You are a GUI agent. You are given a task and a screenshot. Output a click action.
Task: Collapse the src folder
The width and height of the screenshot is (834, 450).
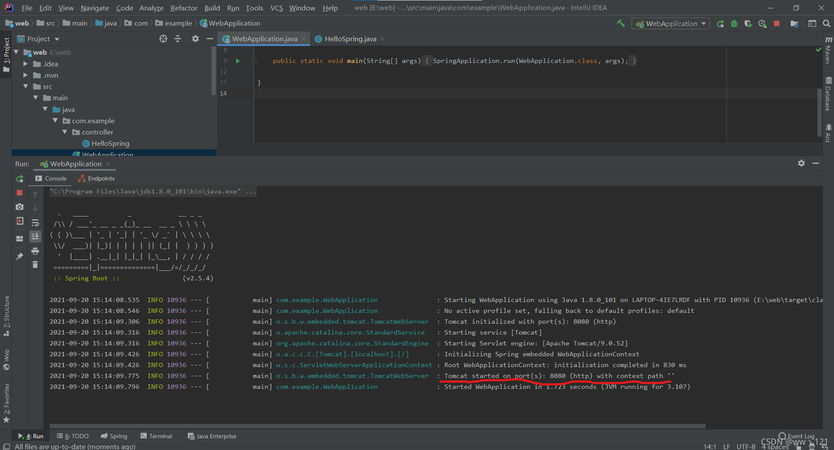click(x=26, y=86)
